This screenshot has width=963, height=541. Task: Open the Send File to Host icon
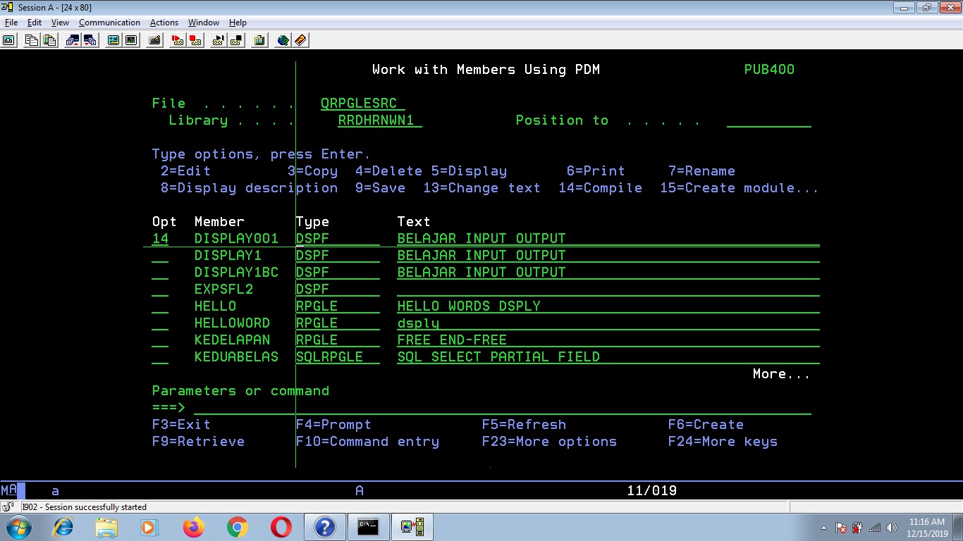coord(72,40)
